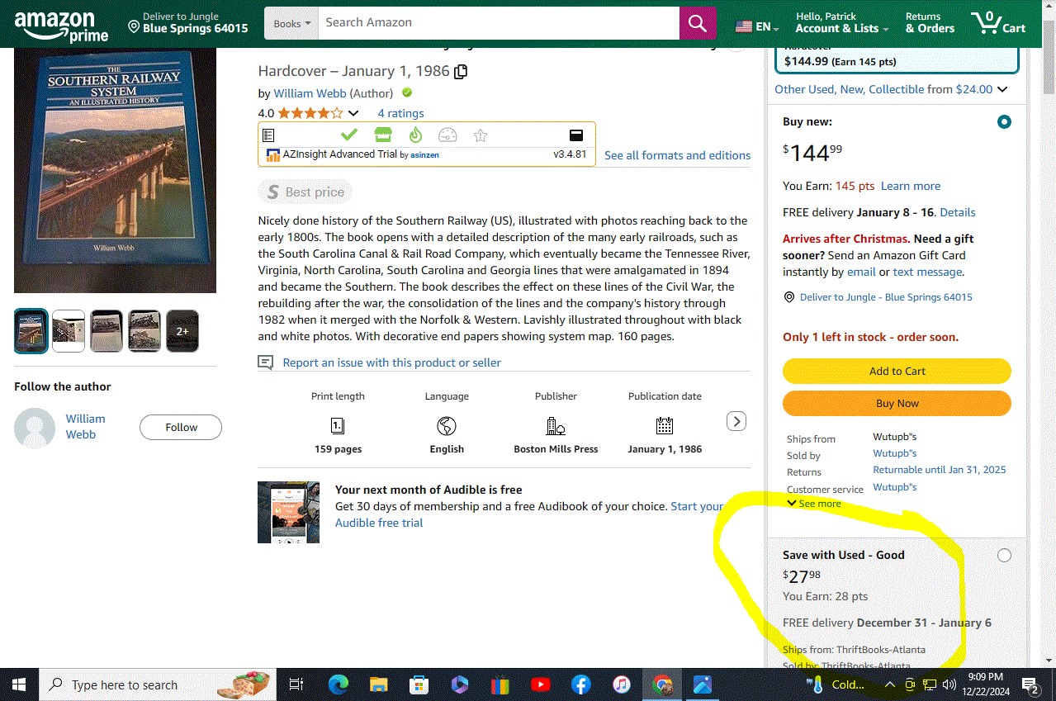Screen dimensions: 1056x701
Task: Expand the star rating breakdown chevron
Action: pyautogui.click(x=353, y=113)
